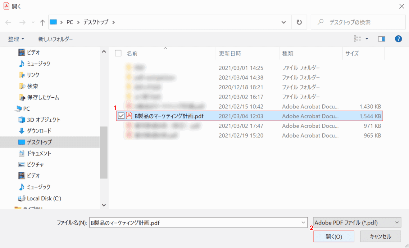Click the デスクトップの検索 search field
Screen dimensions: 409x248
click(x=358, y=22)
